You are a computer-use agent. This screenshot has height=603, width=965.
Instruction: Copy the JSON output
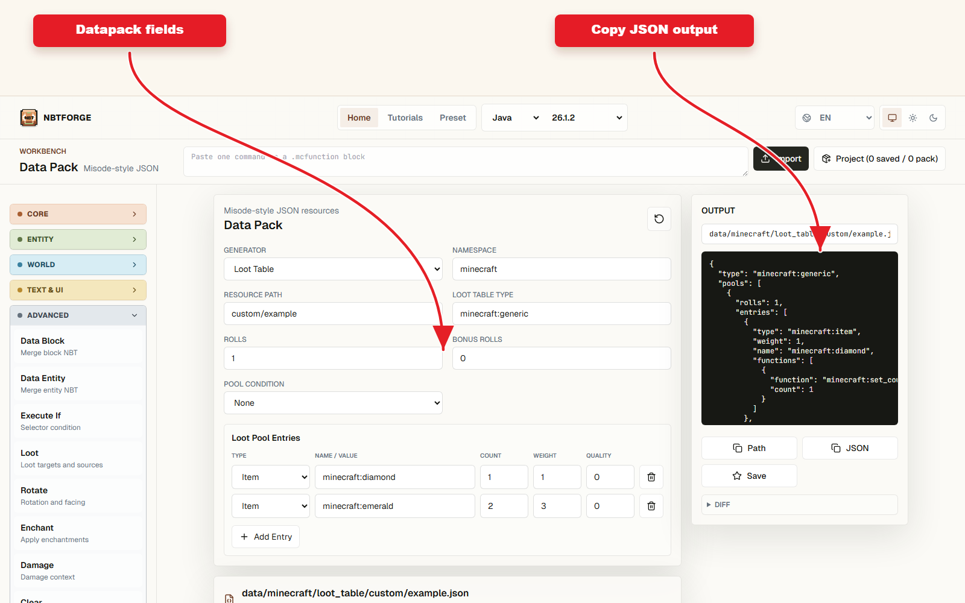pyautogui.click(x=850, y=448)
